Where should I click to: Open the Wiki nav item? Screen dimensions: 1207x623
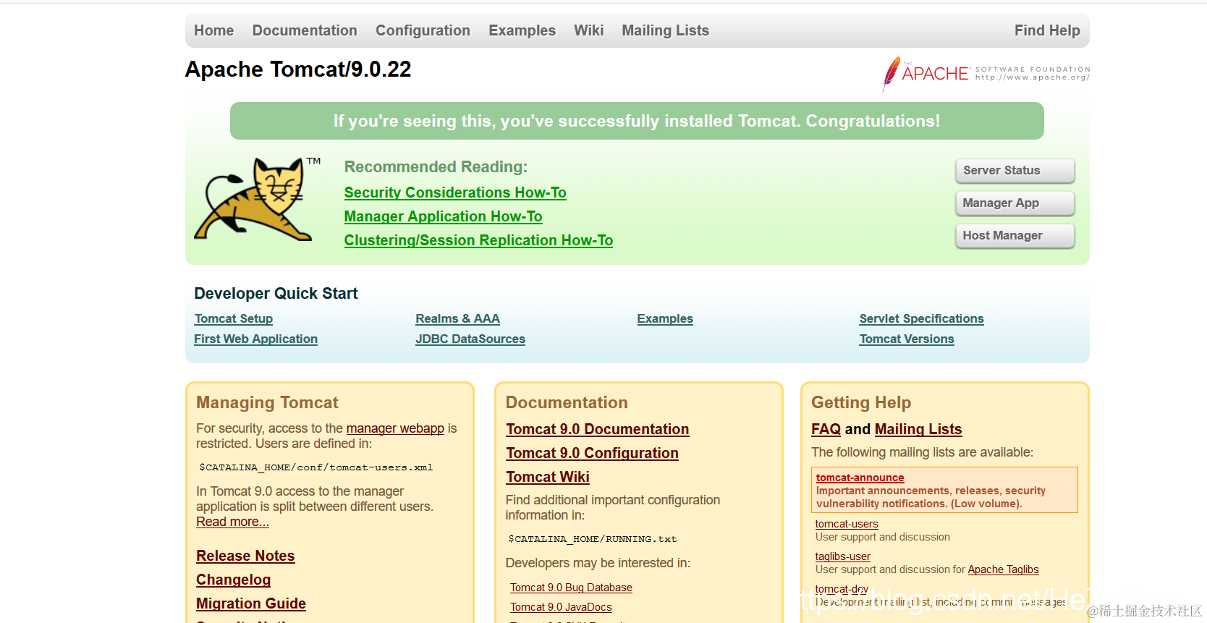click(588, 30)
